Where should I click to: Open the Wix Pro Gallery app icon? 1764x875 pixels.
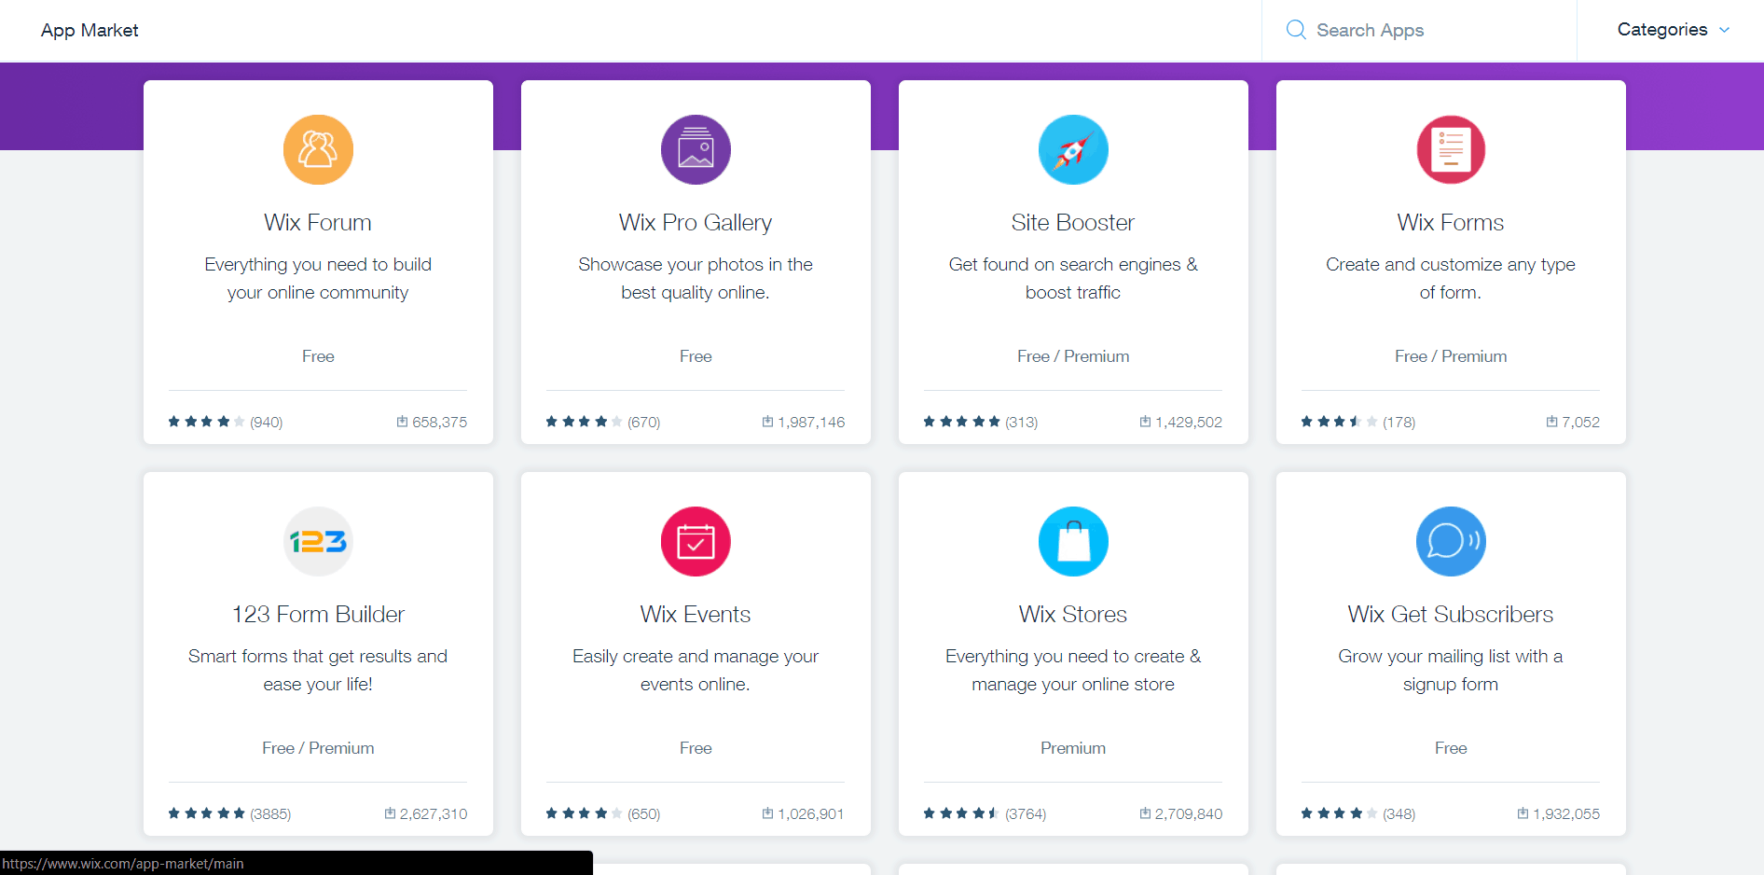696,149
